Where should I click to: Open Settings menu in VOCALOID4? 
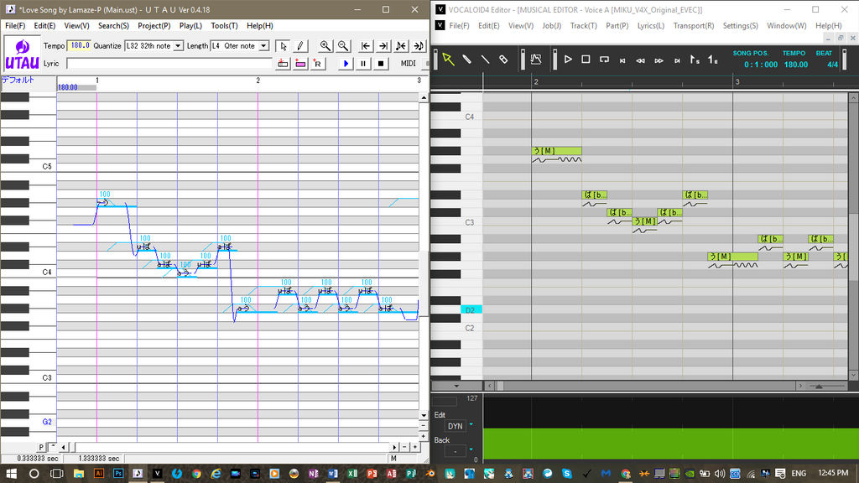[740, 26]
